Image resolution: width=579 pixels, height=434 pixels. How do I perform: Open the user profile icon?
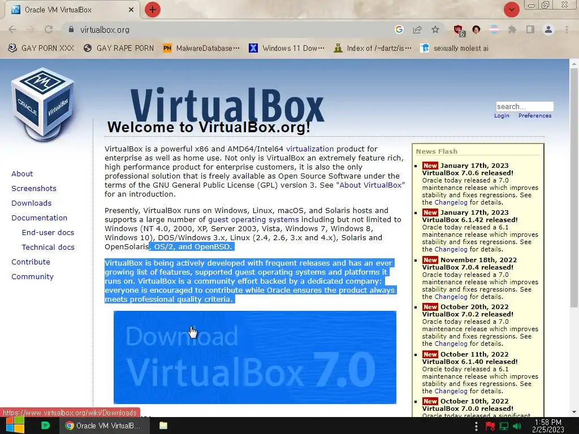pyautogui.click(x=548, y=29)
